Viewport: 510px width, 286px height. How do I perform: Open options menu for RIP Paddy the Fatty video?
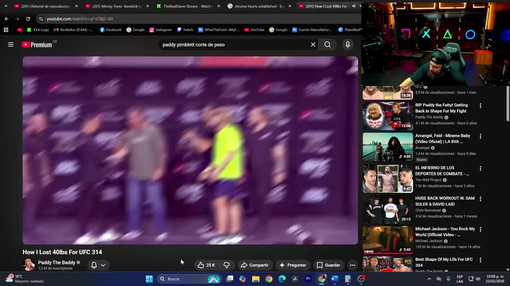480,106
